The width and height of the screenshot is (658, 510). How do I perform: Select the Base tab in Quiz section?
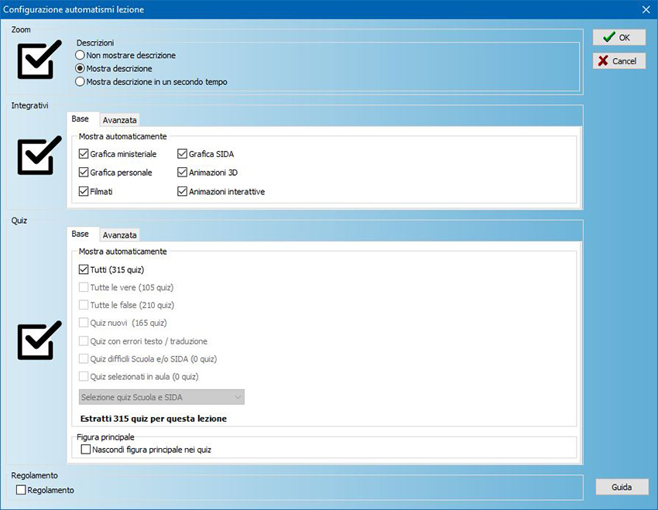(x=81, y=234)
